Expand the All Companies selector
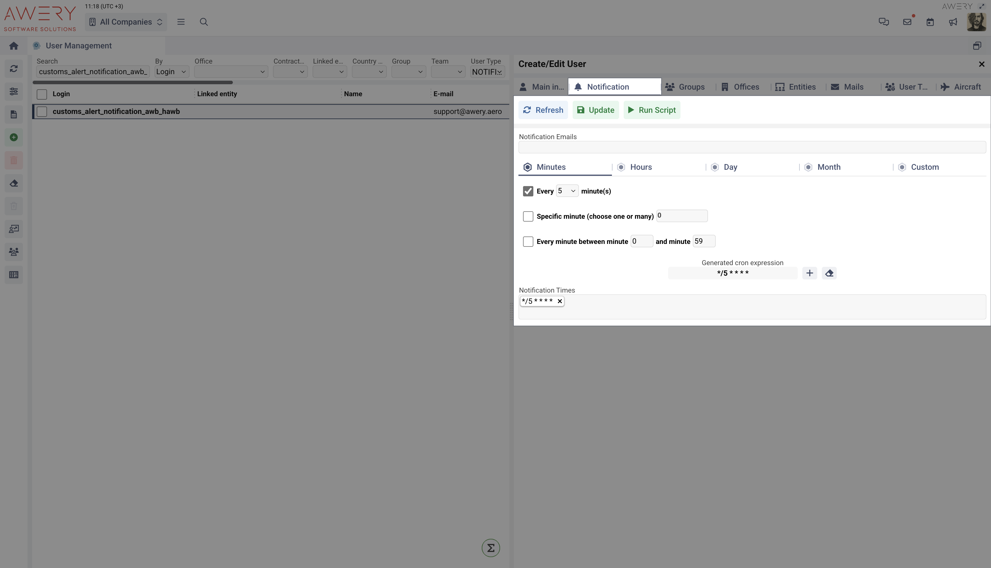 (x=126, y=22)
